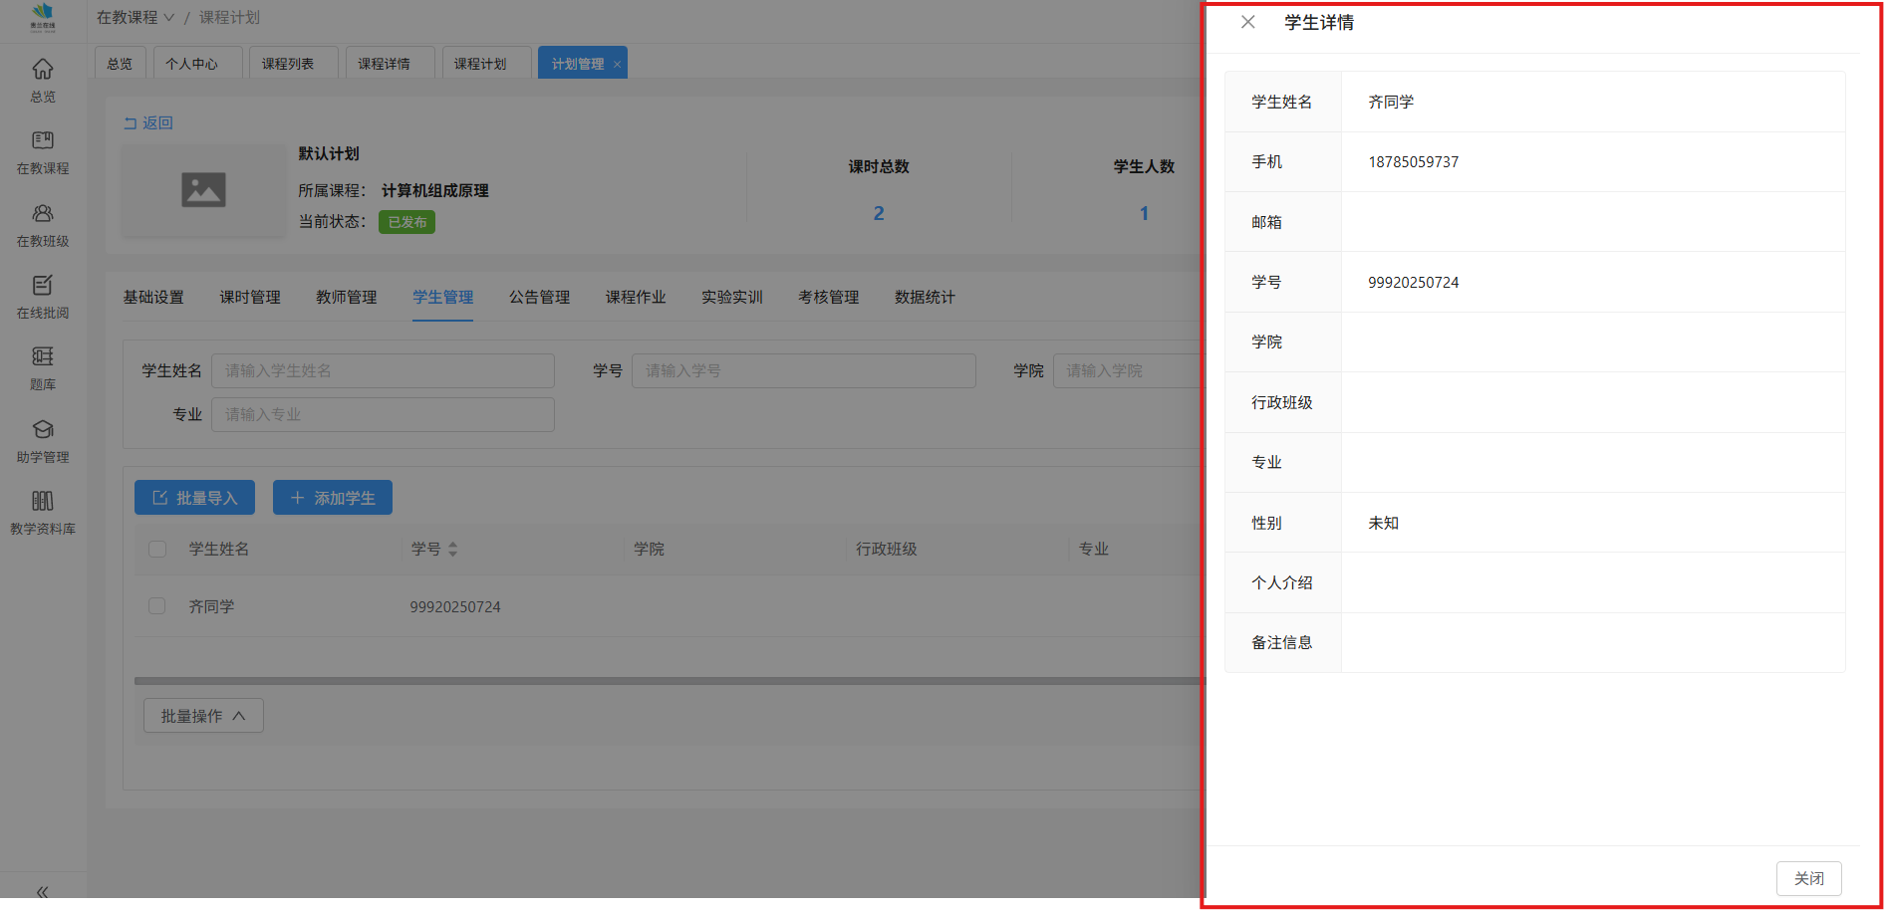
Task: Click the 关闭 button in drawer footer
Action: click(1808, 878)
